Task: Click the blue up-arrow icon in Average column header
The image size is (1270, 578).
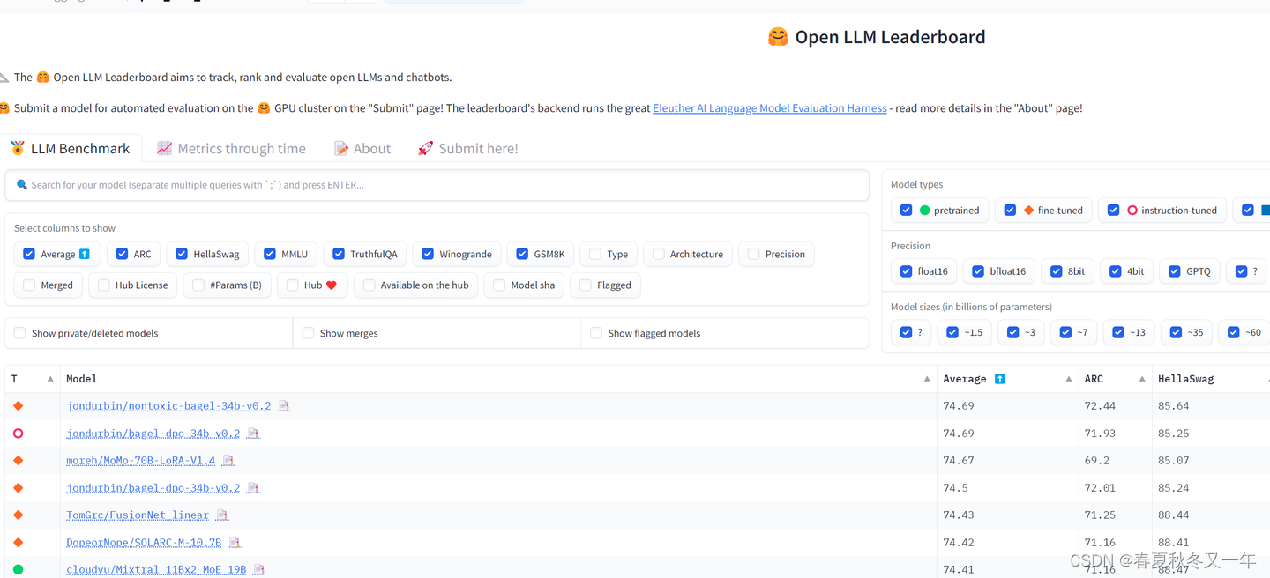Action: [x=999, y=379]
